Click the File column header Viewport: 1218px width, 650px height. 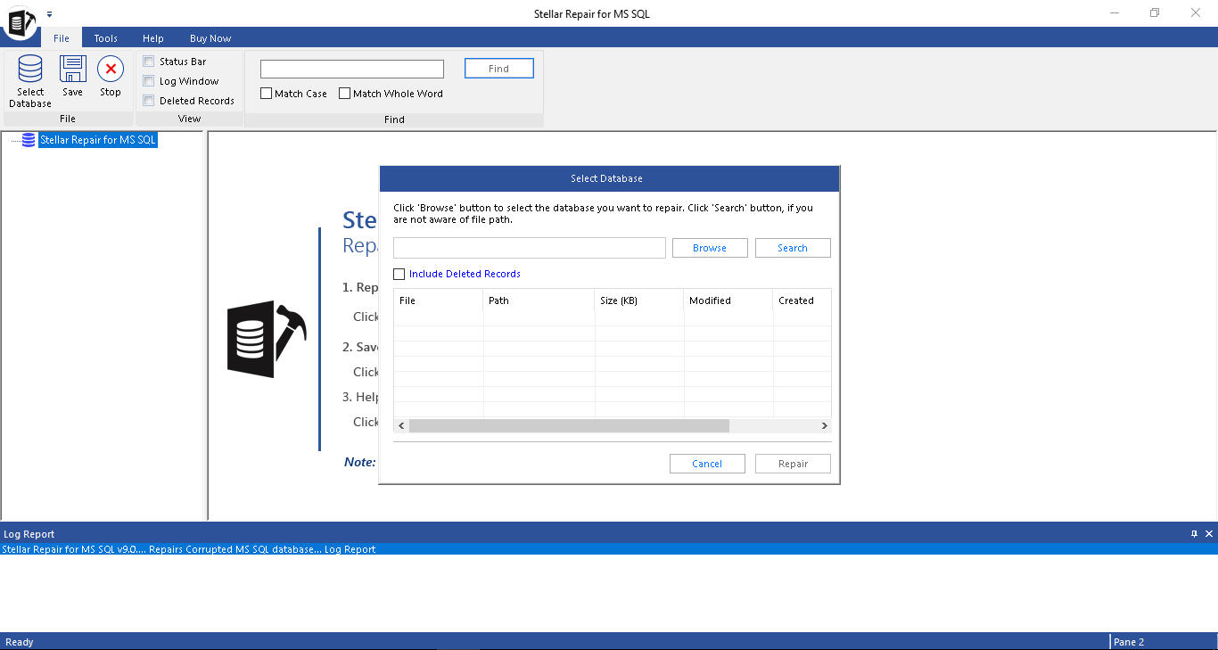(x=439, y=300)
